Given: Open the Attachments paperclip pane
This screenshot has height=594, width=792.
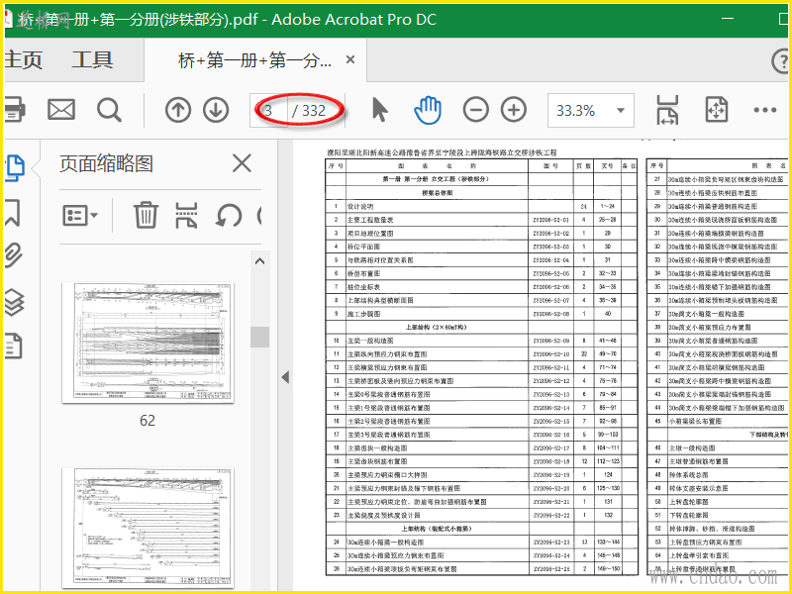Looking at the screenshot, I should point(14,255).
